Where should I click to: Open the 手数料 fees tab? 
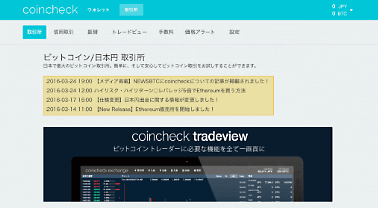click(x=166, y=32)
